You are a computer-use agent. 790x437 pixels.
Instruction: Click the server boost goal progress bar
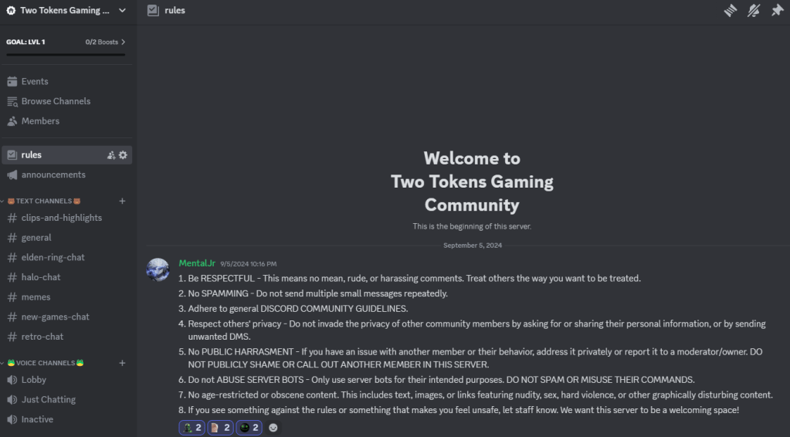(66, 54)
